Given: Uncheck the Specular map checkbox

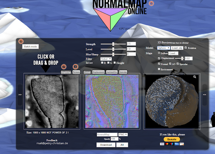Looking at the screenshot, I should [178, 64].
